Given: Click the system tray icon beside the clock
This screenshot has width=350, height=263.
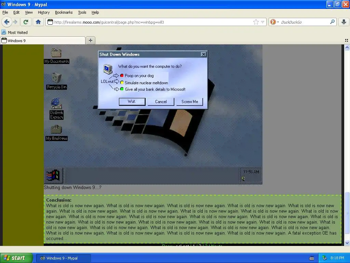Looking at the screenshot, I should click(x=324, y=258).
